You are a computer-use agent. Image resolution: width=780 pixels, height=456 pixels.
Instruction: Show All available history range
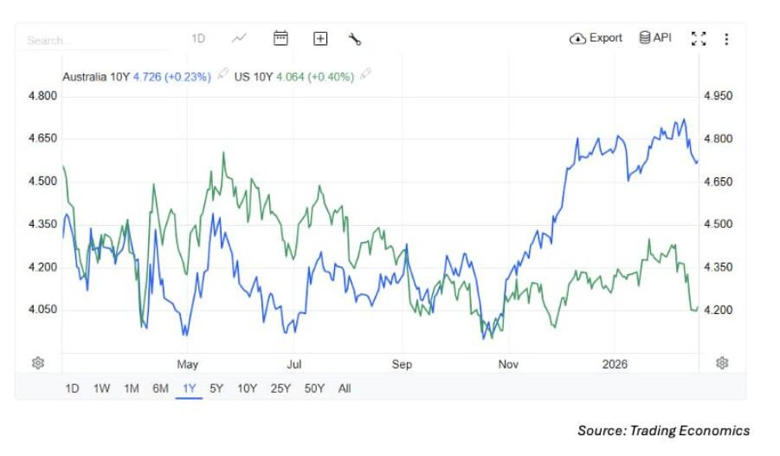tap(345, 389)
